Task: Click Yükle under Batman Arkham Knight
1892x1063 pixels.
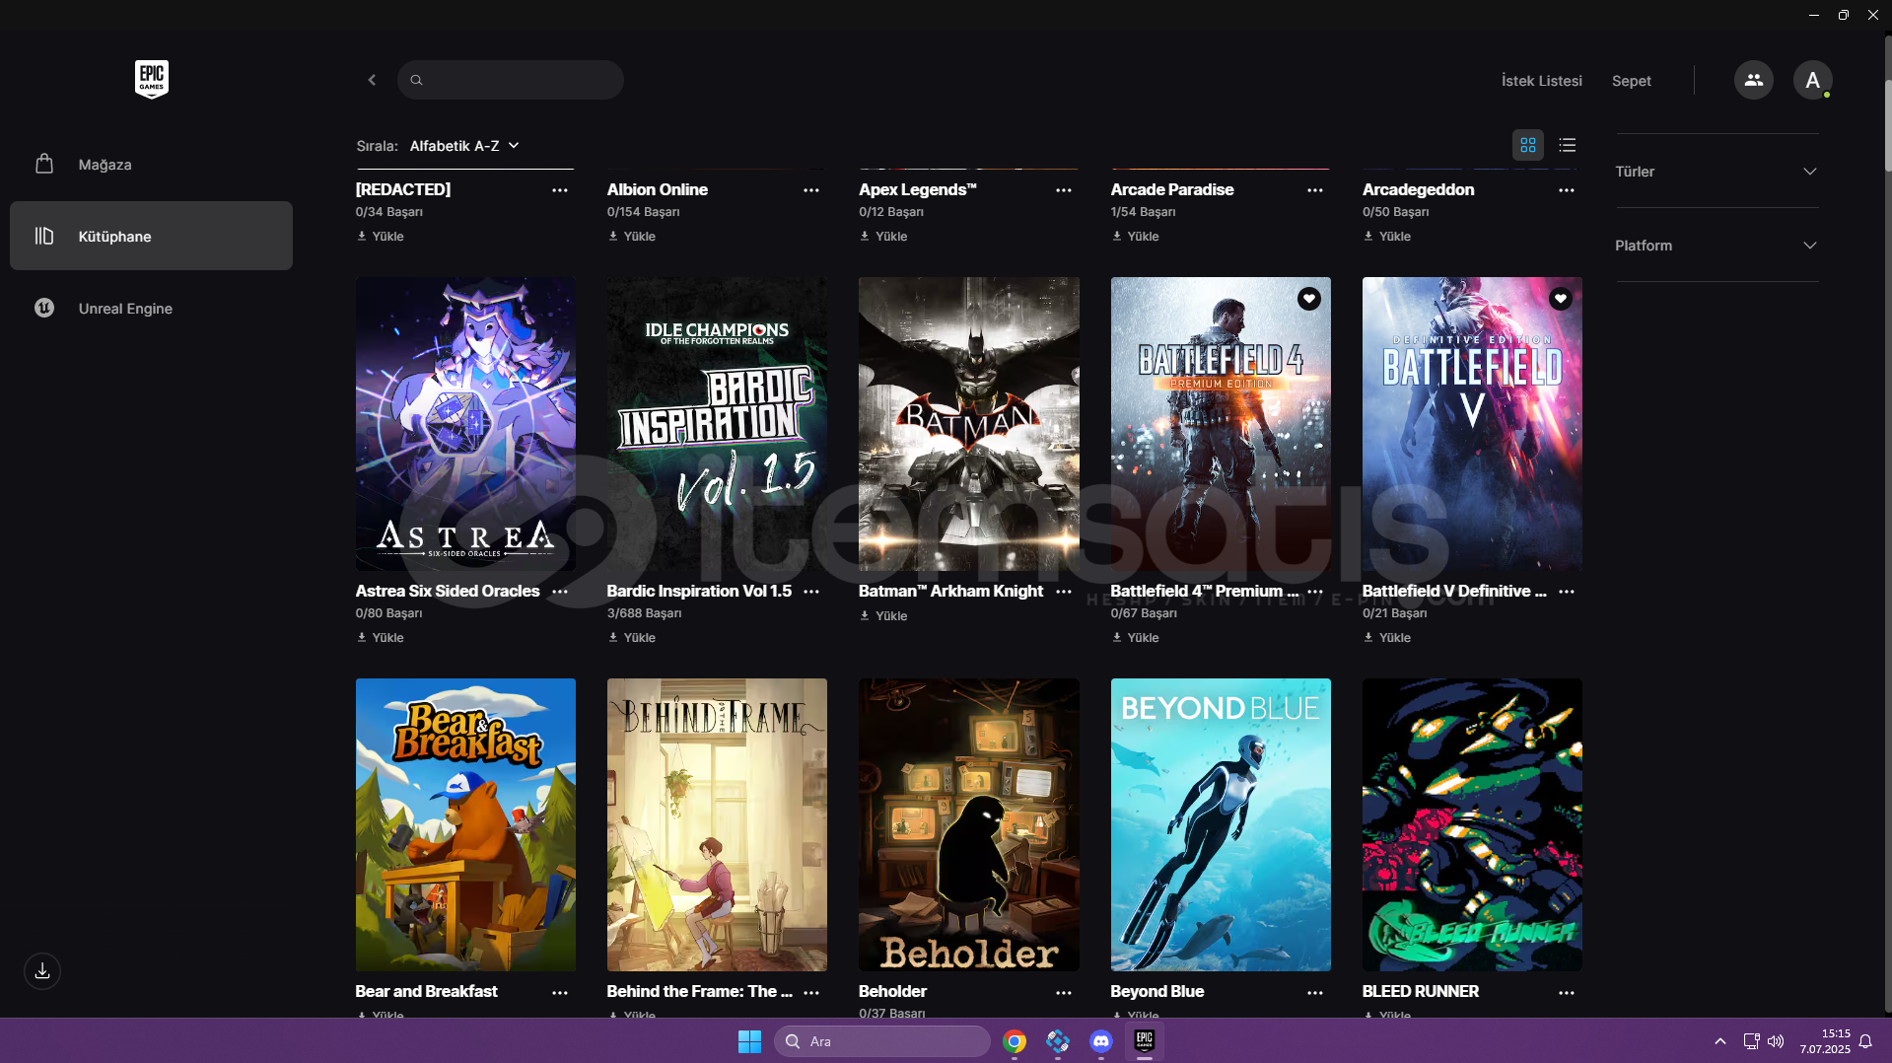Action: coord(883,615)
